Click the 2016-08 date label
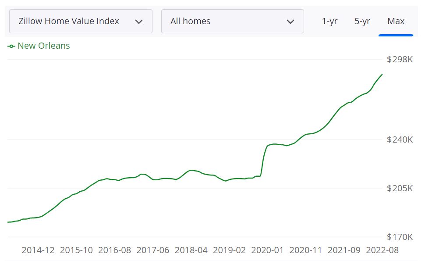 coord(114,250)
